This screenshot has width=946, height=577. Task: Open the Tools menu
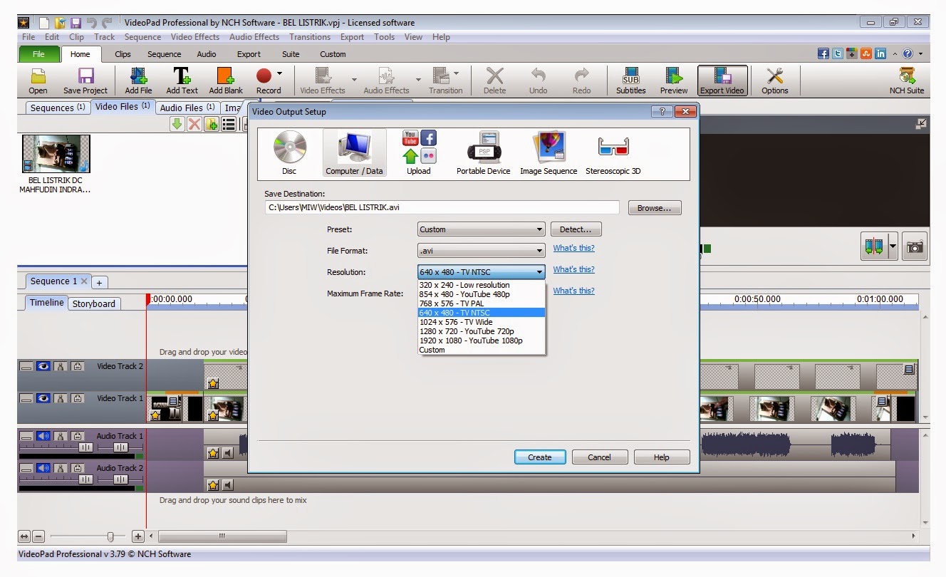[384, 37]
